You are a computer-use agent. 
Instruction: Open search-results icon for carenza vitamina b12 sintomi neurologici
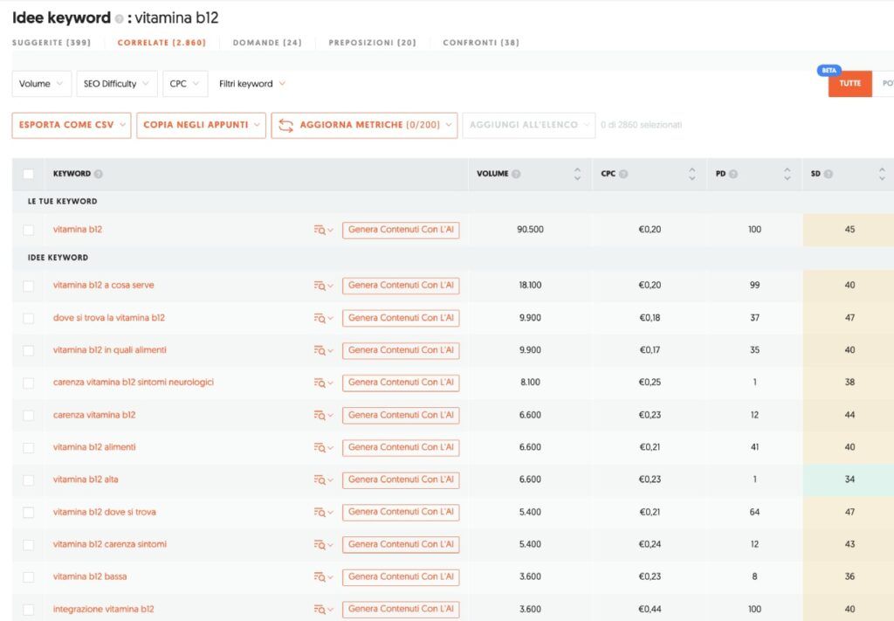pos(323,383)
